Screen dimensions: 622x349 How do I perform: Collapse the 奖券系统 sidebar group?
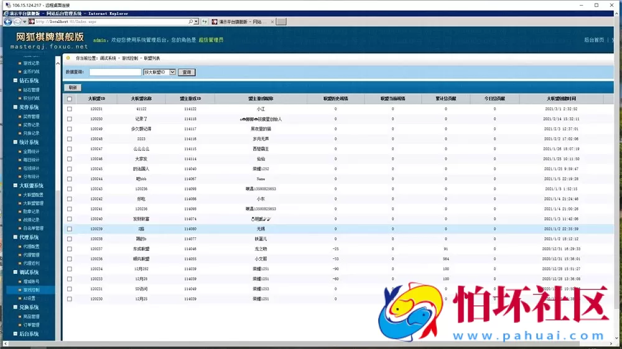click(x=16, y=107)
